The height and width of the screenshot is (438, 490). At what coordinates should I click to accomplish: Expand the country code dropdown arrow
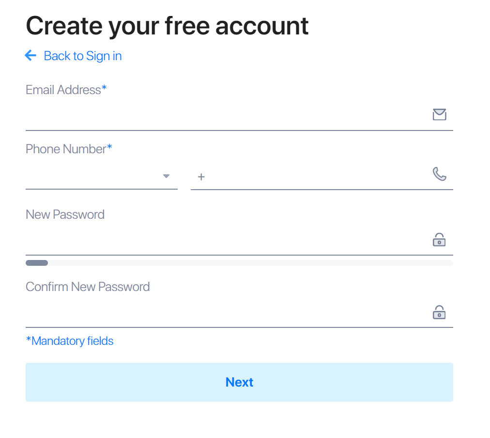pos(166,176)
